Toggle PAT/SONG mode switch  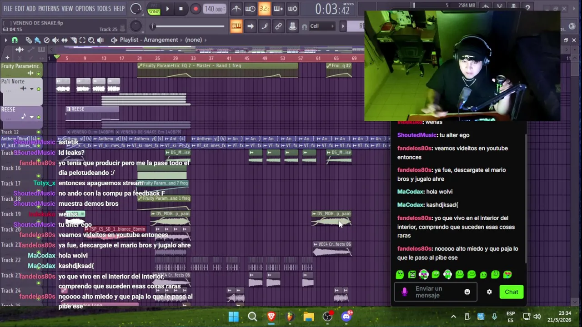click(154, 9)
